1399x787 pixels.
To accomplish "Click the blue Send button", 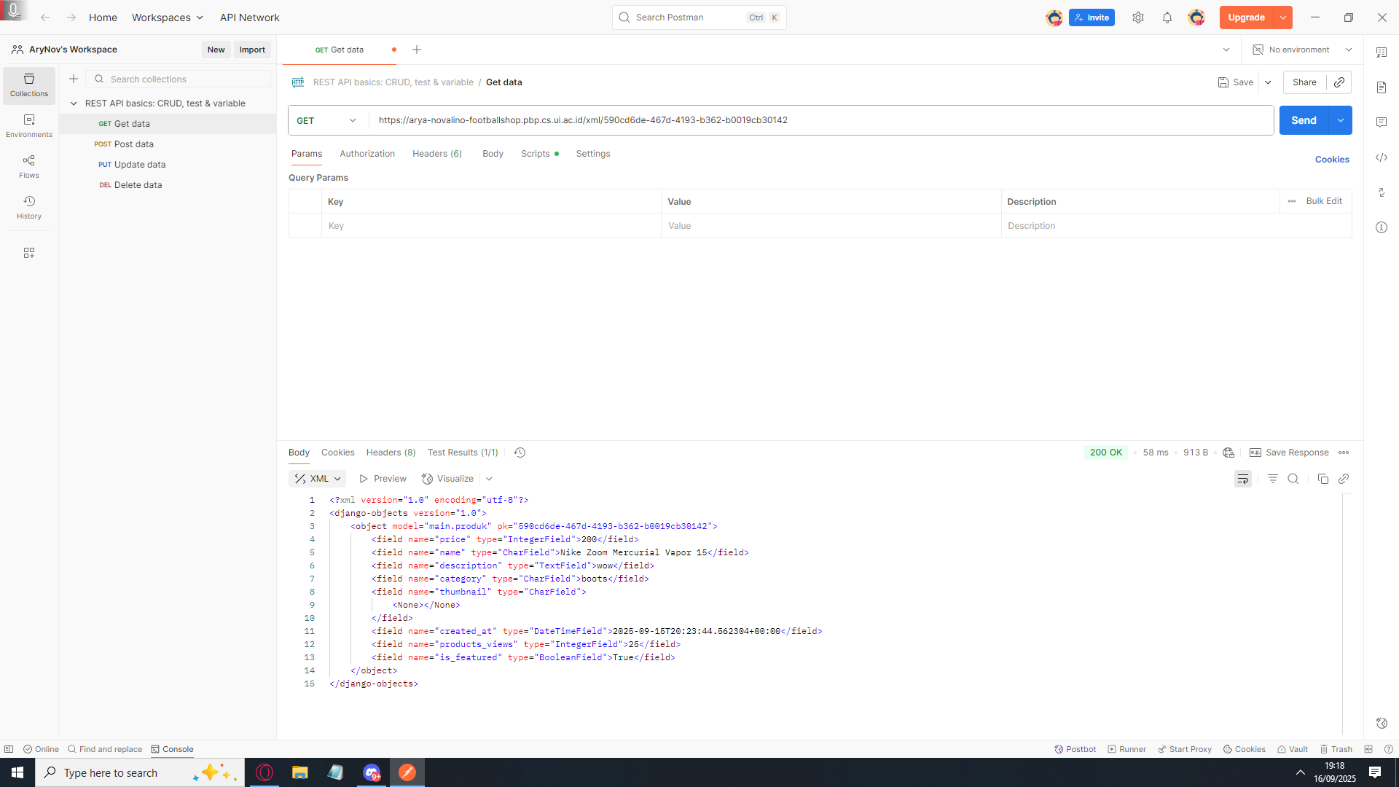I will [x=1303, y=120].
